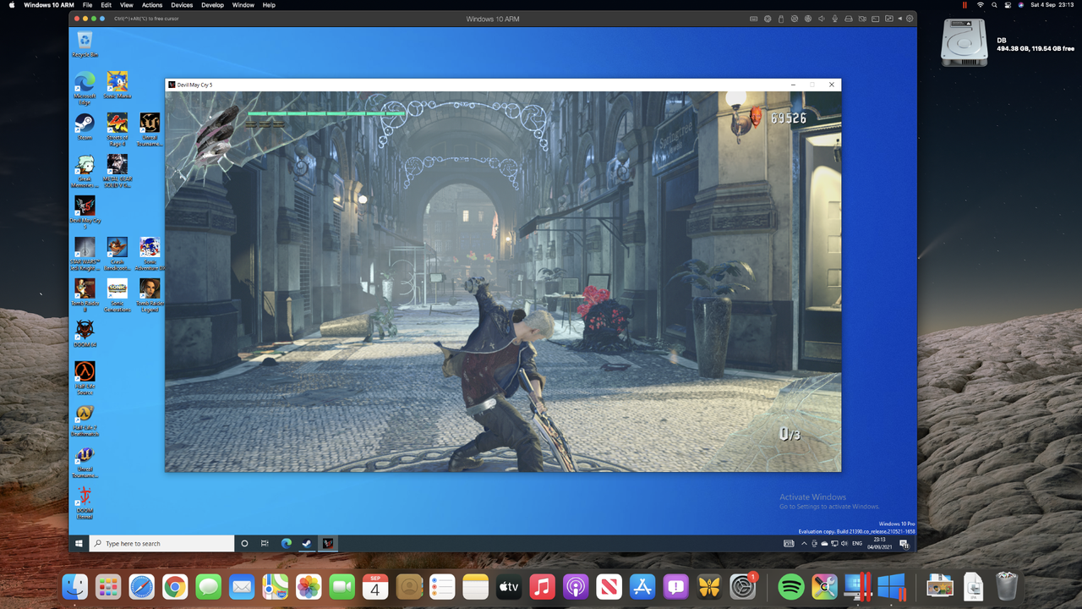
Task: Open the Actions menu
Action: pyautogui.click(x=152, y=5)
